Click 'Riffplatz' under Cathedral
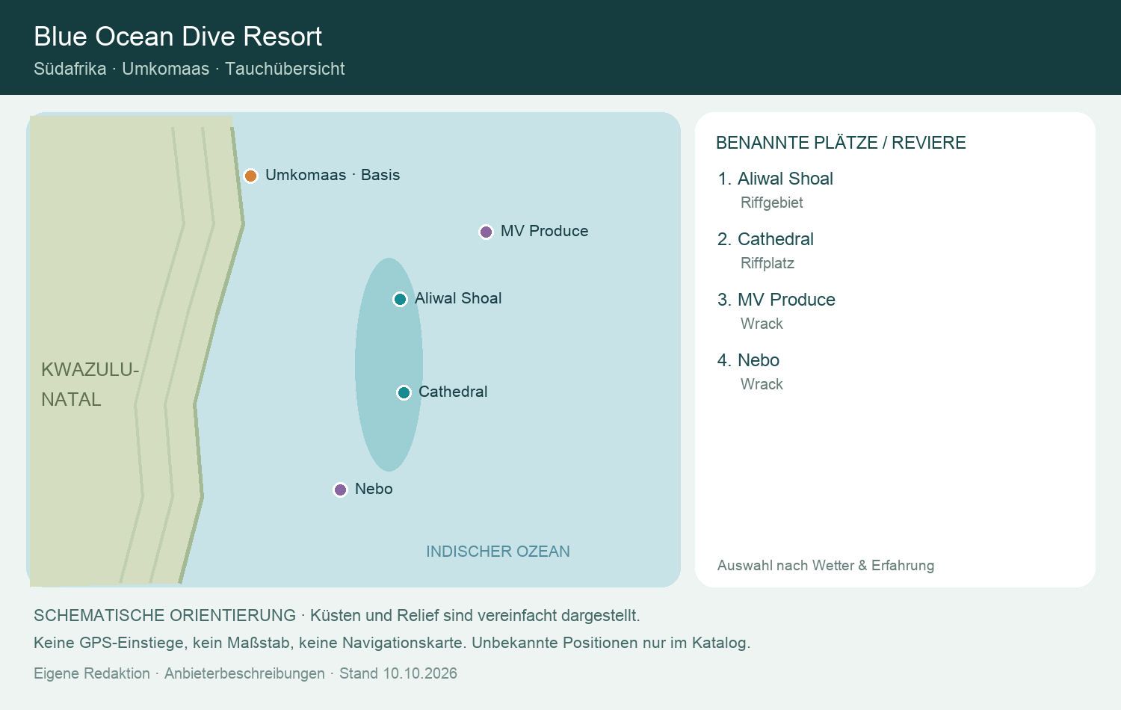Viewport: 1121px width, 710px height. [768, 263]
